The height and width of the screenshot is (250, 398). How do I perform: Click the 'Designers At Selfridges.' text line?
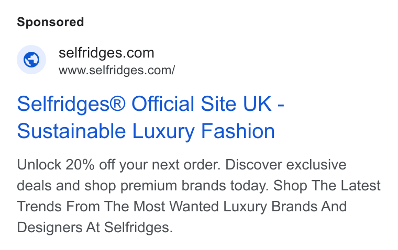95,227
